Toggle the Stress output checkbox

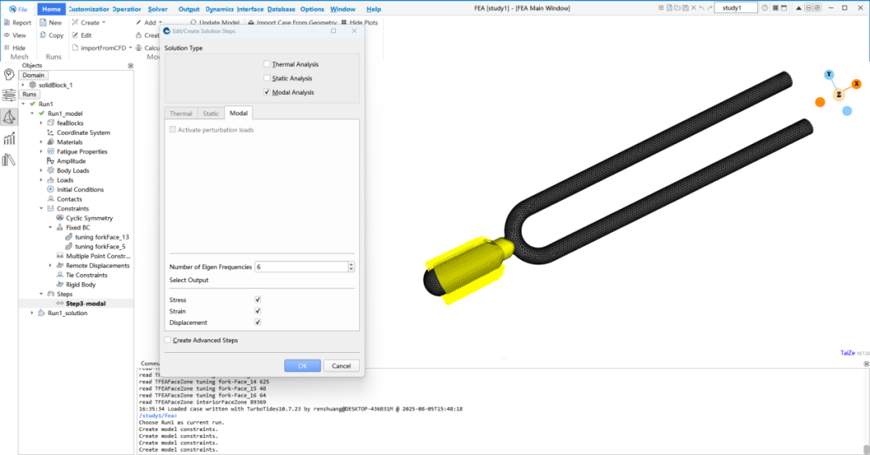(258, 300)
